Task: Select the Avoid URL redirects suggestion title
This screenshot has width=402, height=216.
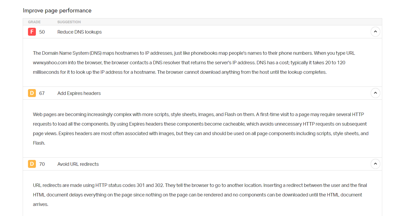Action: click(78, 164)
